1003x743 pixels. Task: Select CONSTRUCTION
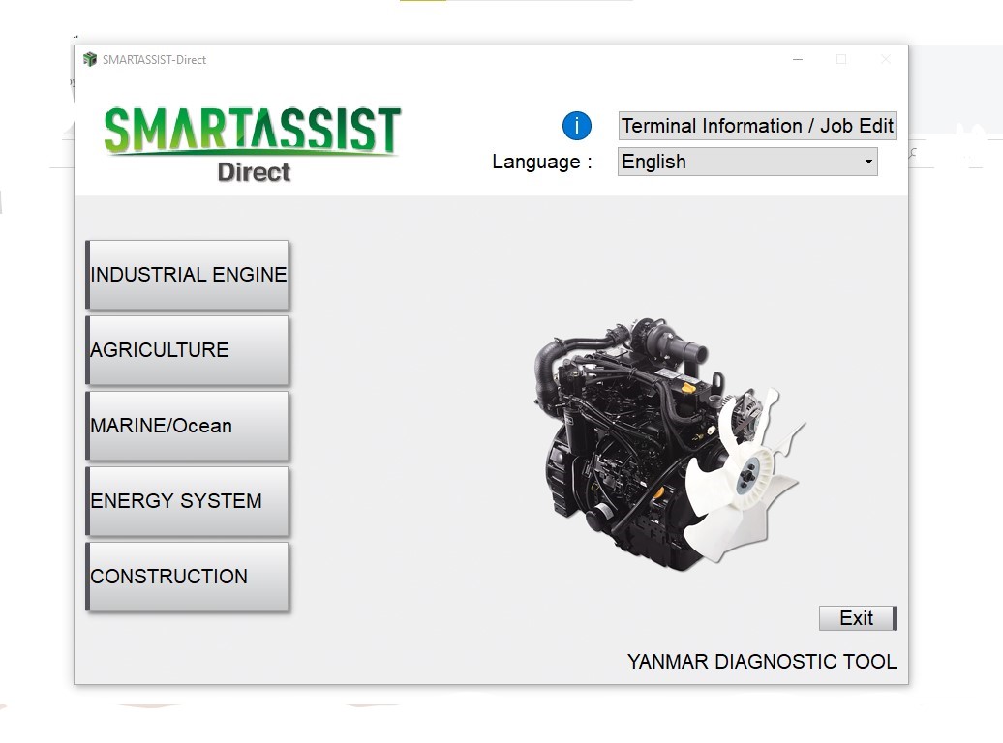pos(187,577)
